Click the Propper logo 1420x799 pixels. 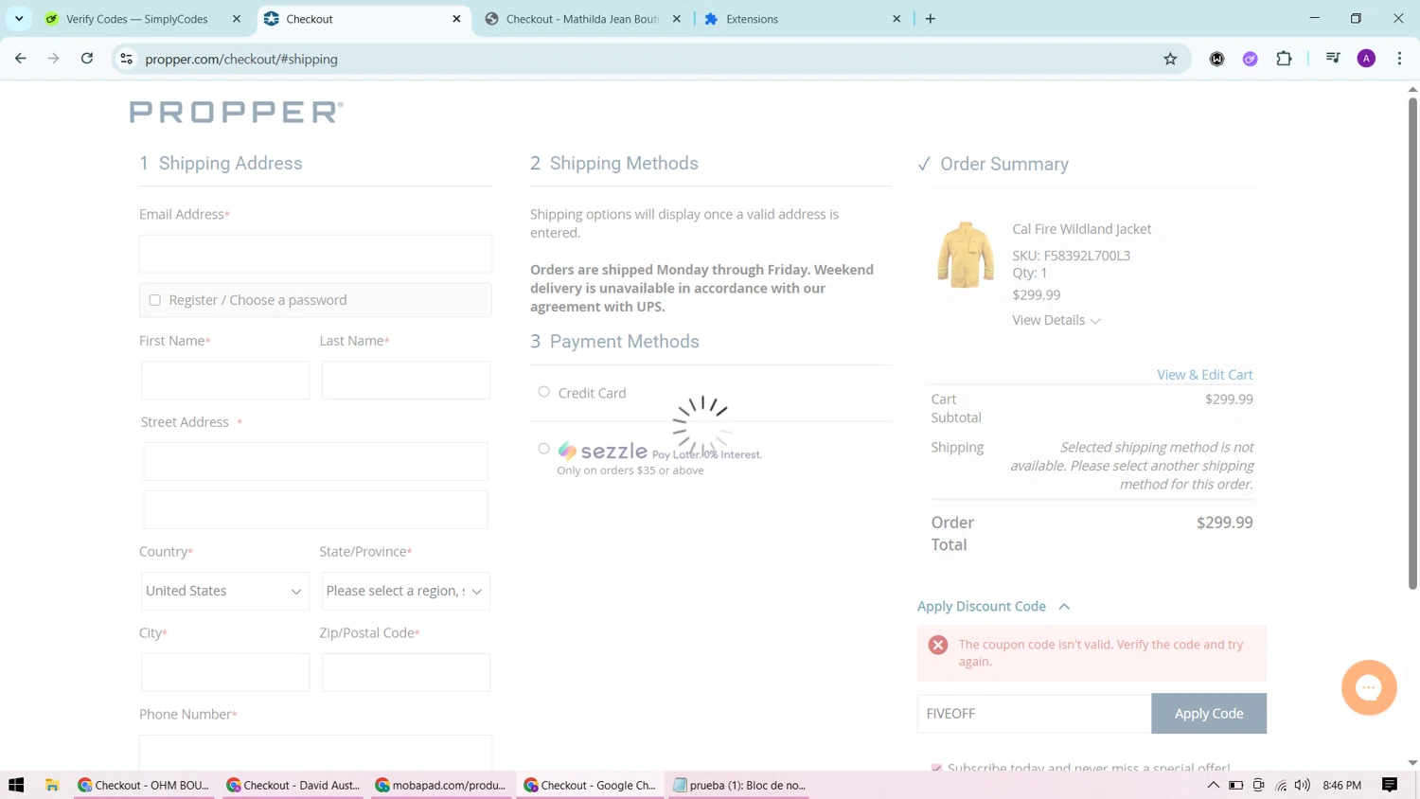(x=237, y=112)
